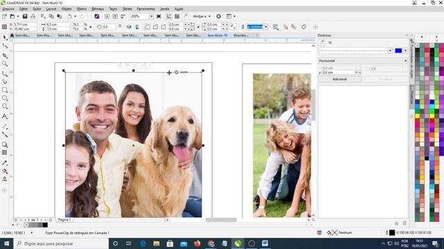444x249 pixels.
Task: Toggle show grid button in toolbar
Action: click(x=177, y=17)
